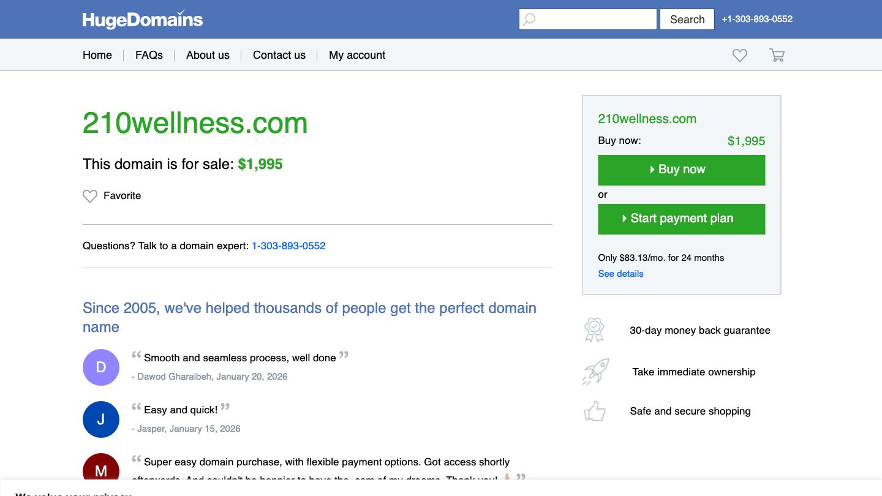Expand See details for payment plan
882x496 pixels.
620,274
